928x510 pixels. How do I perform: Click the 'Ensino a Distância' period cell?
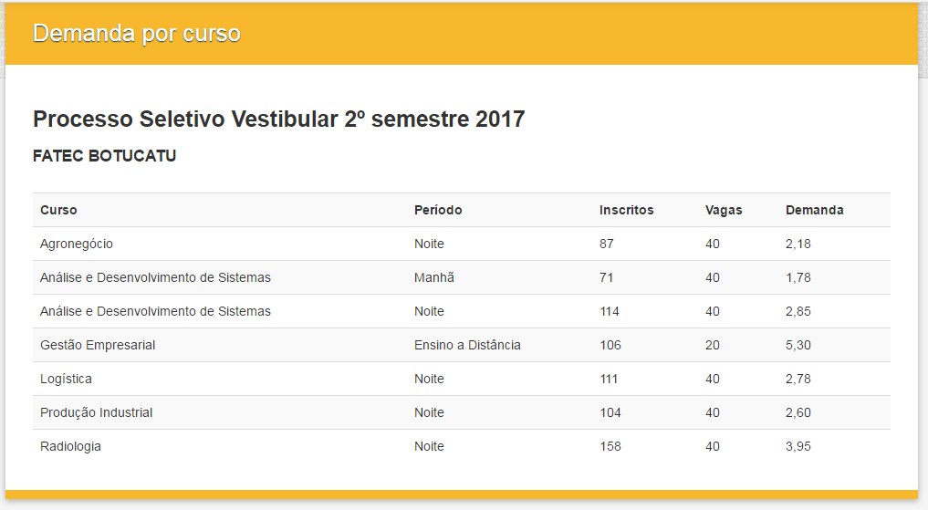click(467, 345)
